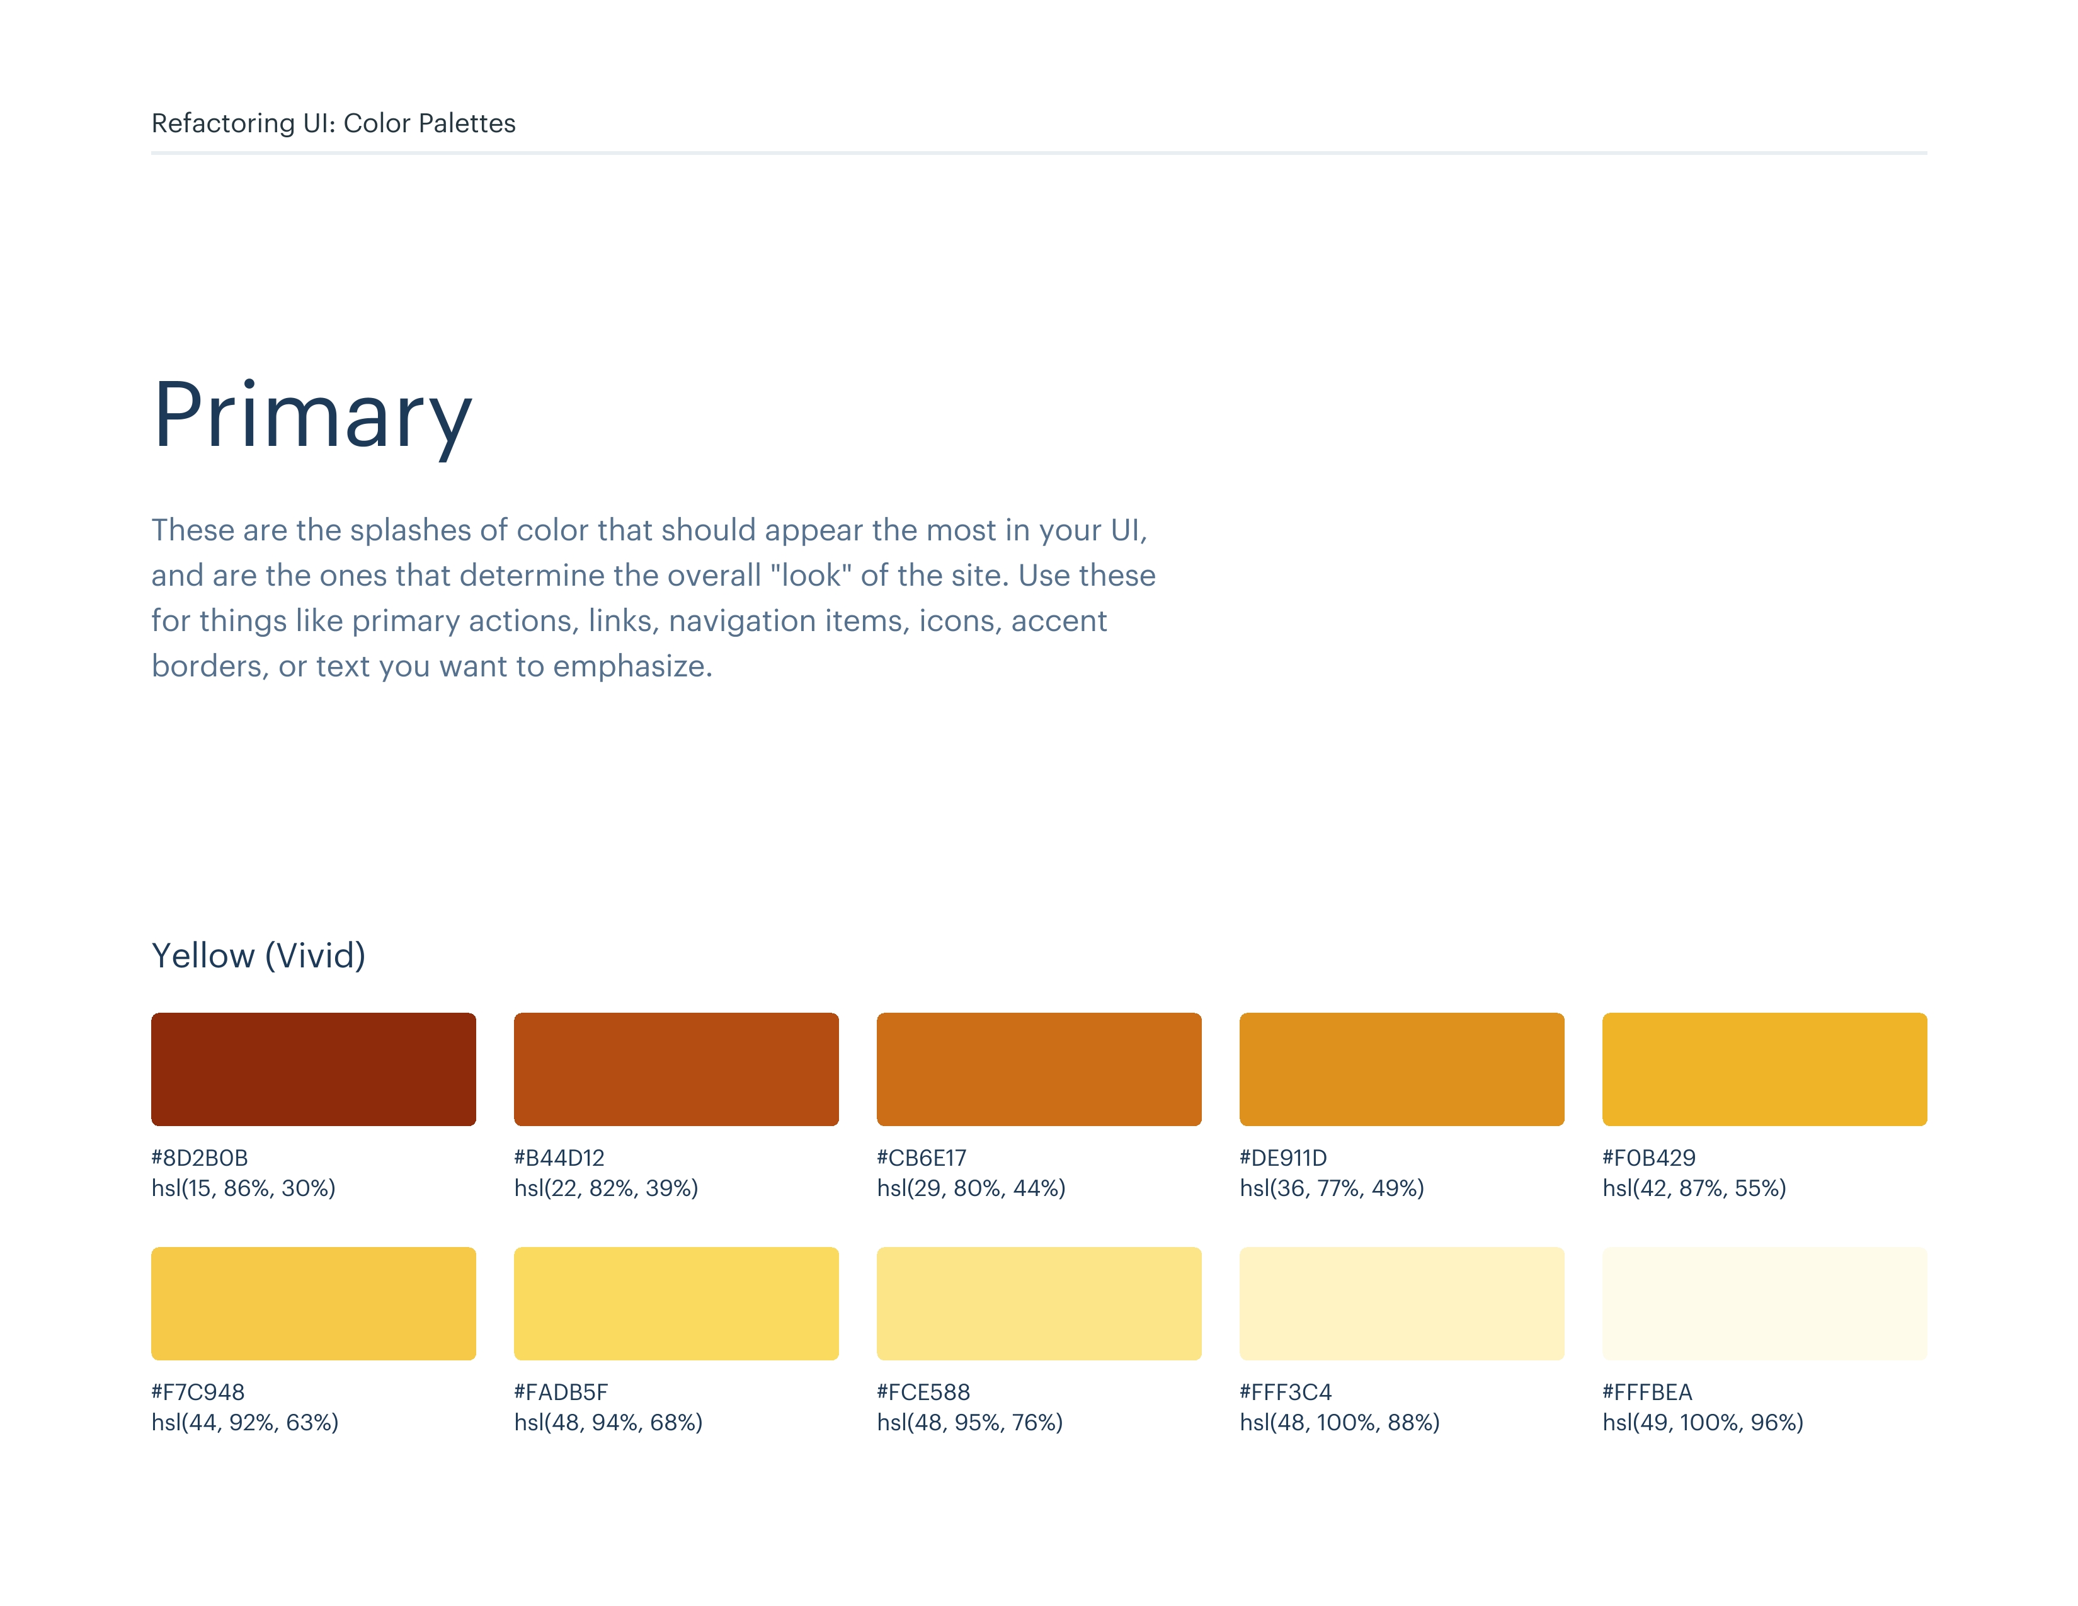Screen dimensions: 2078x1606
Task: Click the hsl(48, 100%, 88%) value text
Action: (1339, 1421)
